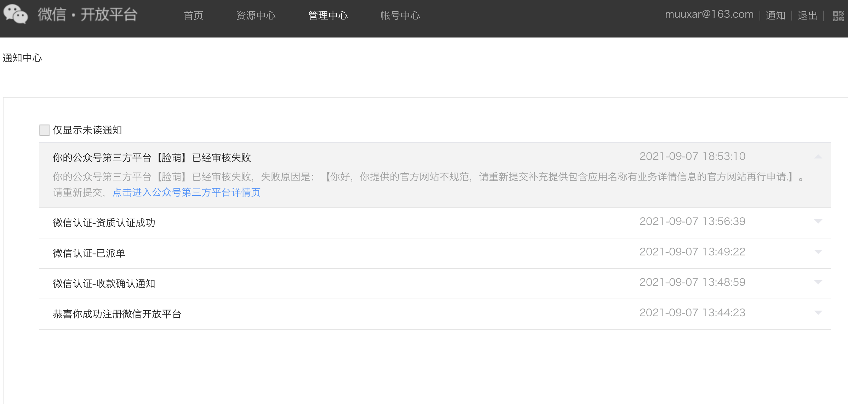The image size is (848, 404).
Task: Expand the 收款确认通知 arrow
Action: click(818, 282)
